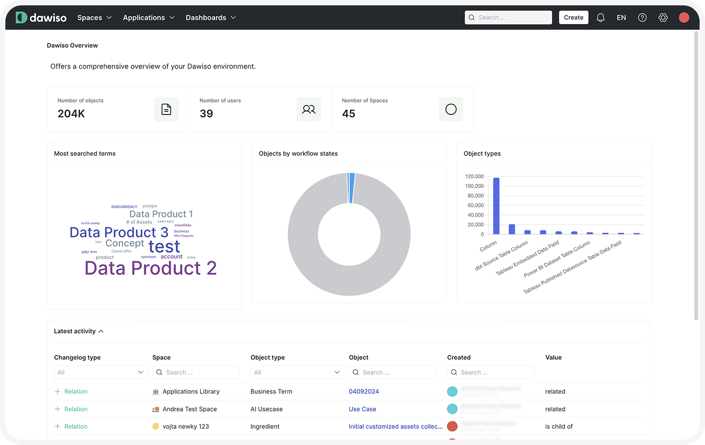
Task: Click the document icon on Number of objects card
Action: point(166,109)
